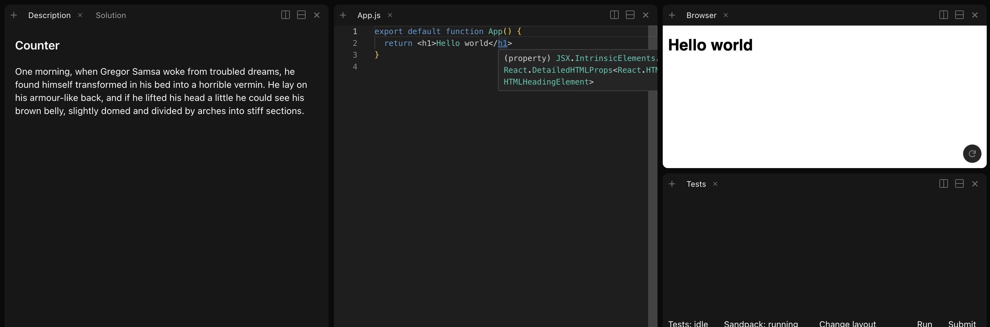Switch to the Browser tab

(x=701, y=15)
